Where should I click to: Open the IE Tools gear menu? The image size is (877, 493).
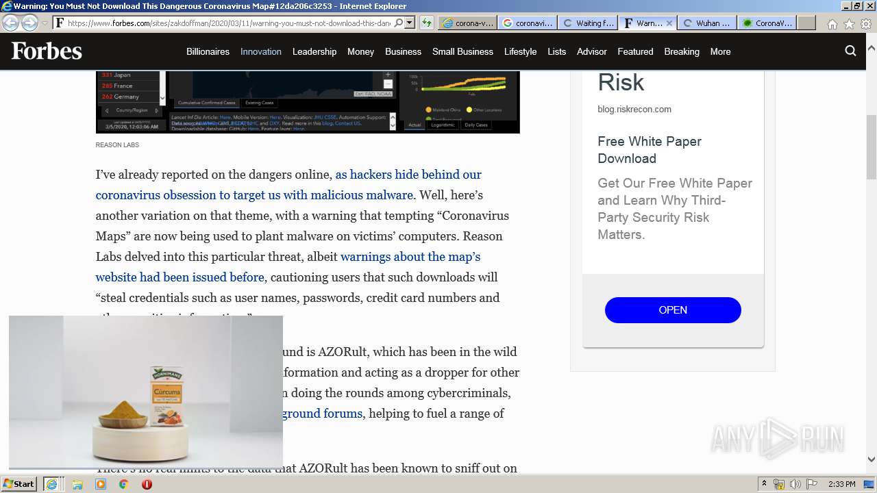[866, 23]
